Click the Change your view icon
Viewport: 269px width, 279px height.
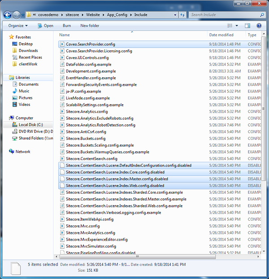(230, 26)
